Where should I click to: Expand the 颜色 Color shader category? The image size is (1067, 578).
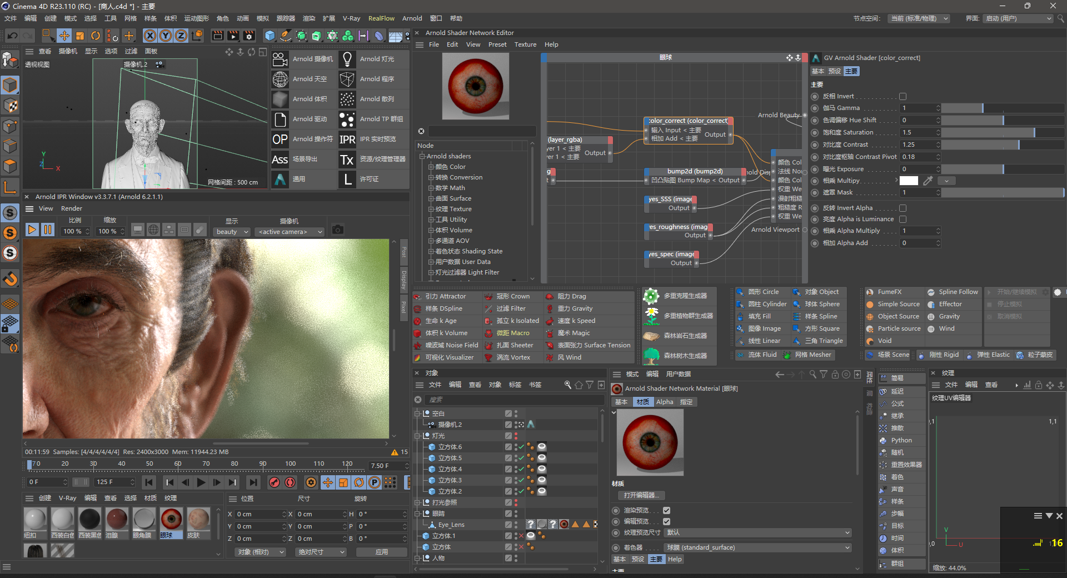(x=431, y=167)
